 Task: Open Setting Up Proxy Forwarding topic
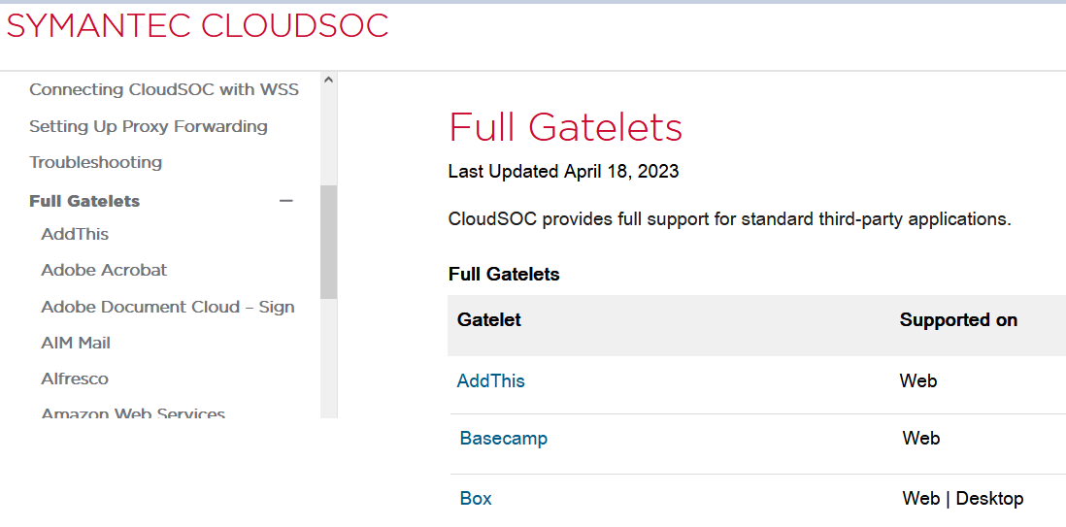pos(149,126)
